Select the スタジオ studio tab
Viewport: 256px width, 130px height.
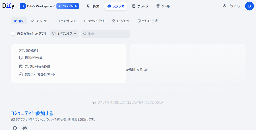point(116,6)
